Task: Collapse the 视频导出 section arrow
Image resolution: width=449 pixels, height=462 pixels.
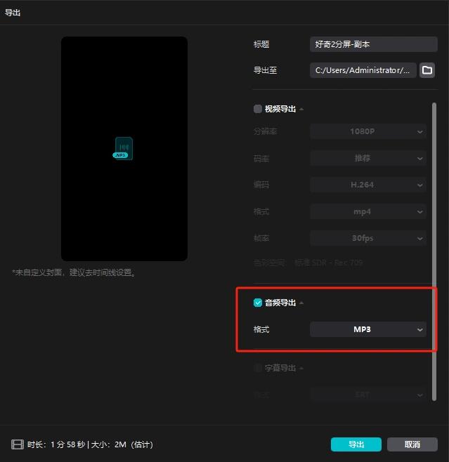Action: [301, 109]
